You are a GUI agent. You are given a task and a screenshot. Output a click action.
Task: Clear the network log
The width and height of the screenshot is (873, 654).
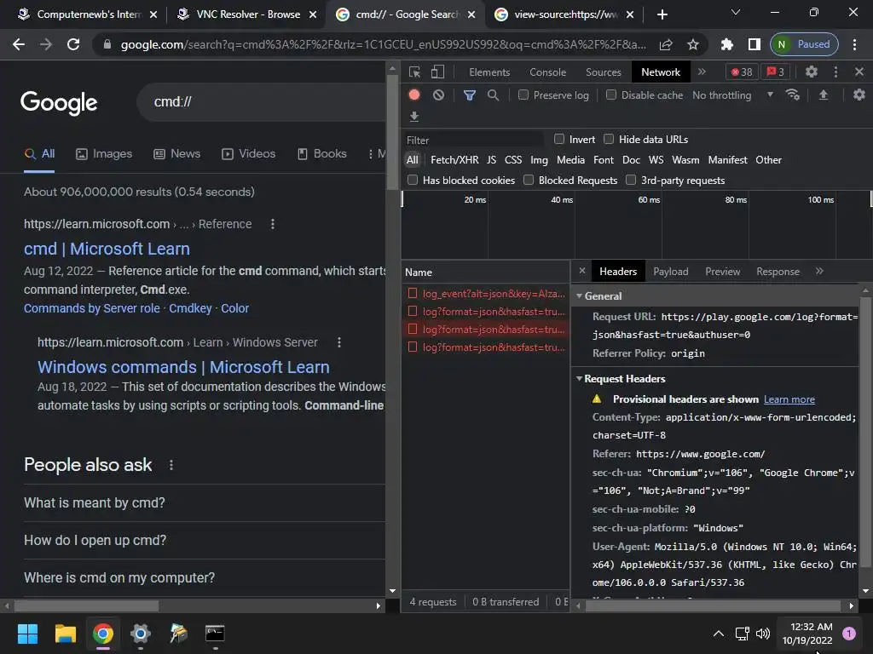tap(439, 95)
